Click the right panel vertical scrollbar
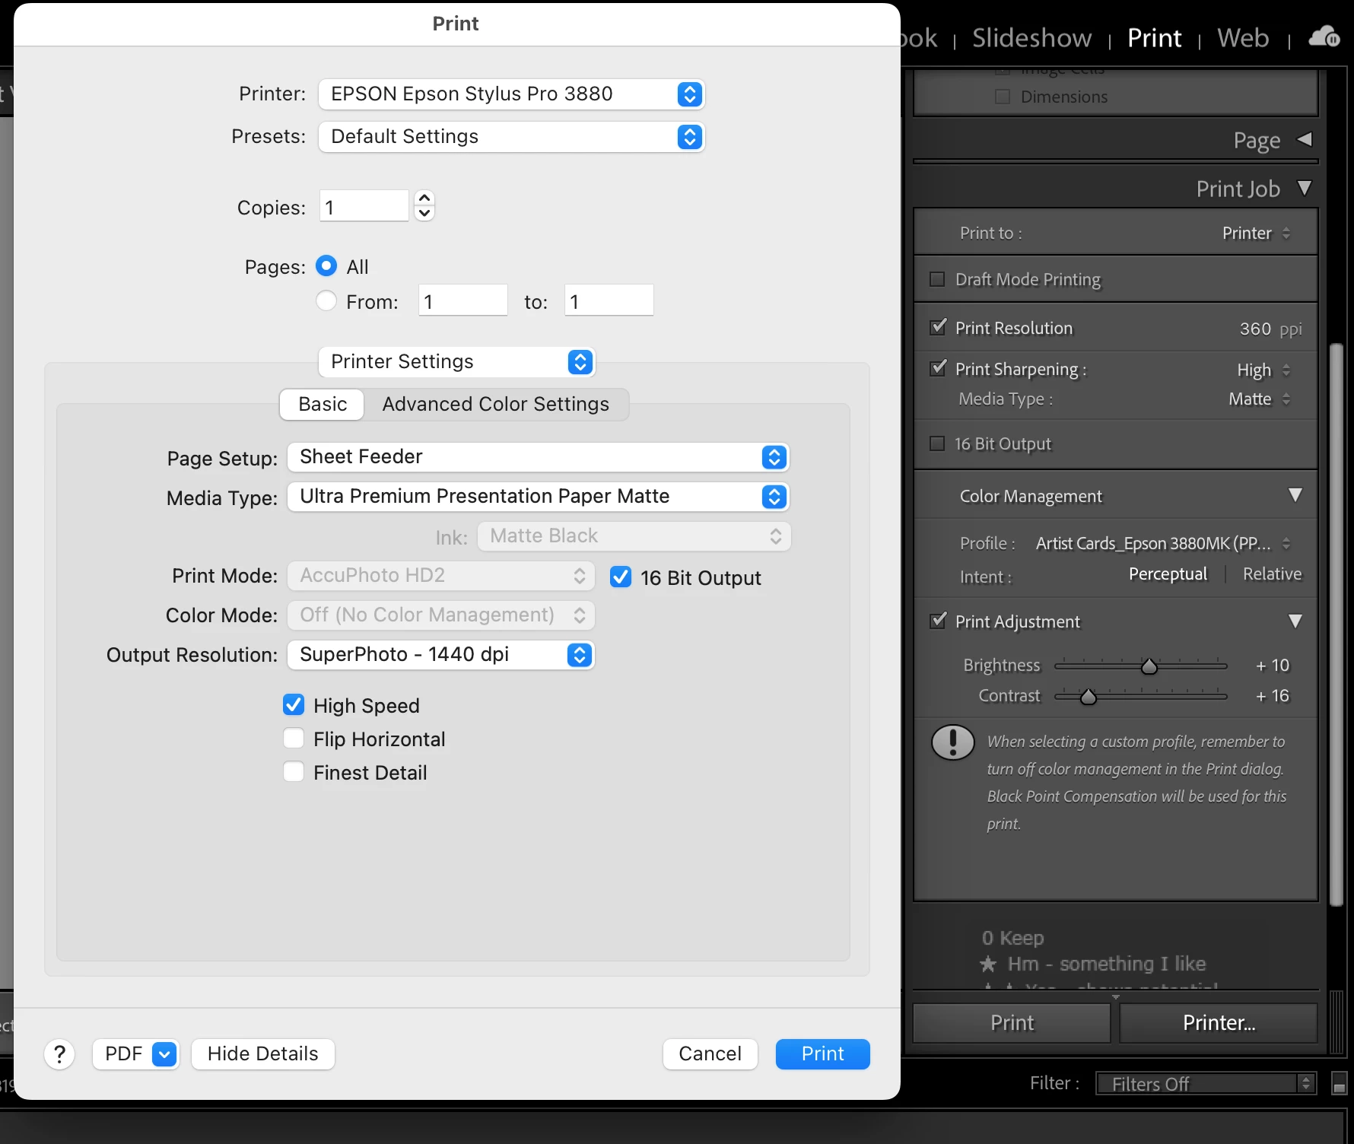 1337,624
